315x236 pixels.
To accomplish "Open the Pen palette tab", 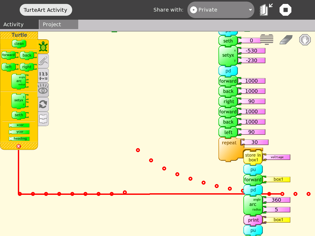I will click(x=43, y=61).
